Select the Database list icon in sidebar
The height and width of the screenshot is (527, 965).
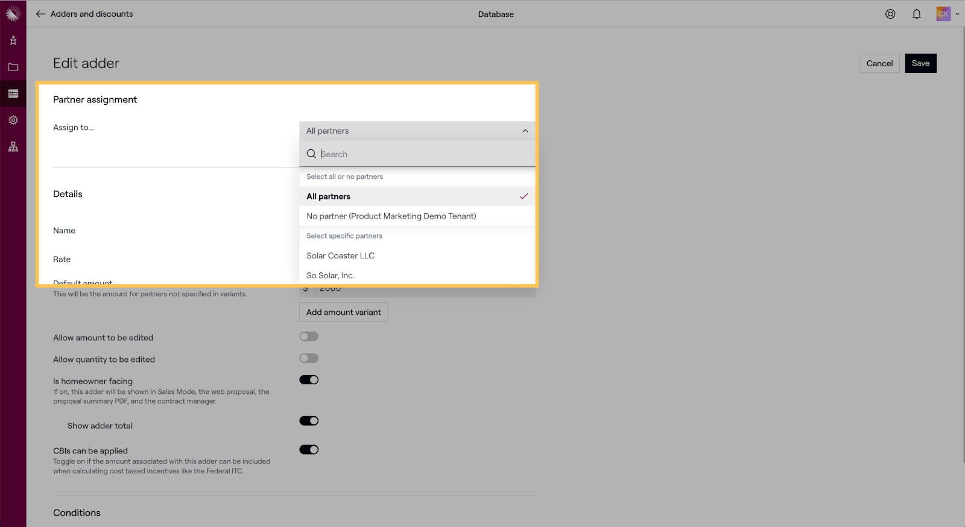point(13,93)
